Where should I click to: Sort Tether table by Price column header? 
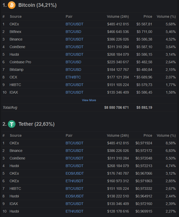click(x=148, y=135)
